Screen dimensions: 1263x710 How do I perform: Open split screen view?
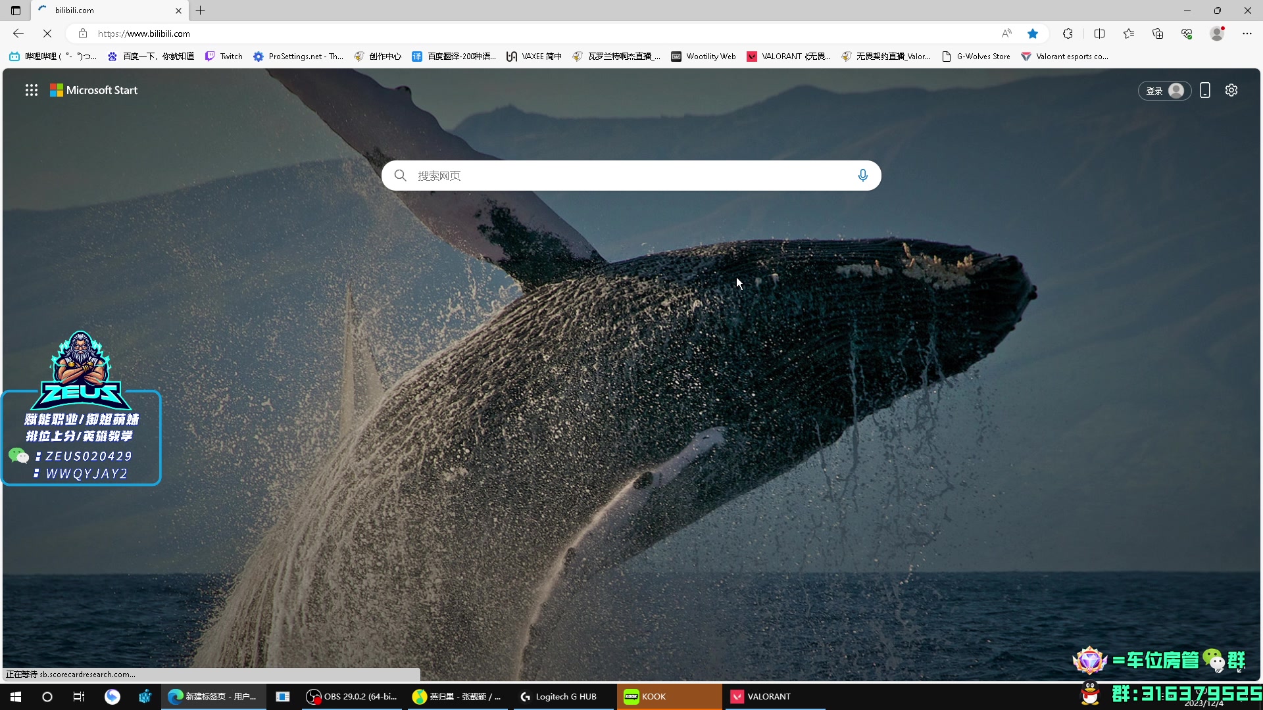(x=1099, y=34)
